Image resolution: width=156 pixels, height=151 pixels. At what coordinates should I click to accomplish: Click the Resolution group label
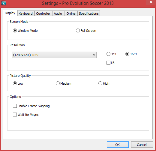pos(17,45)
